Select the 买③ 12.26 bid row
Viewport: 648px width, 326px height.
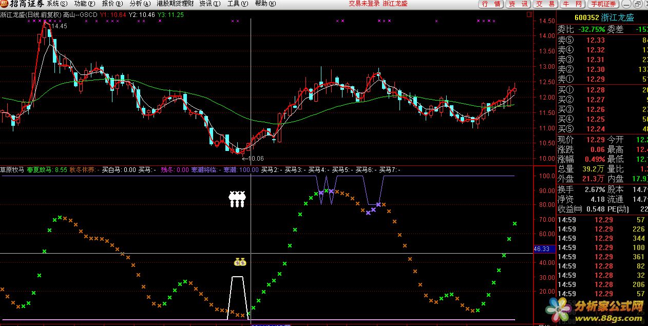click(x=603, y=109)
